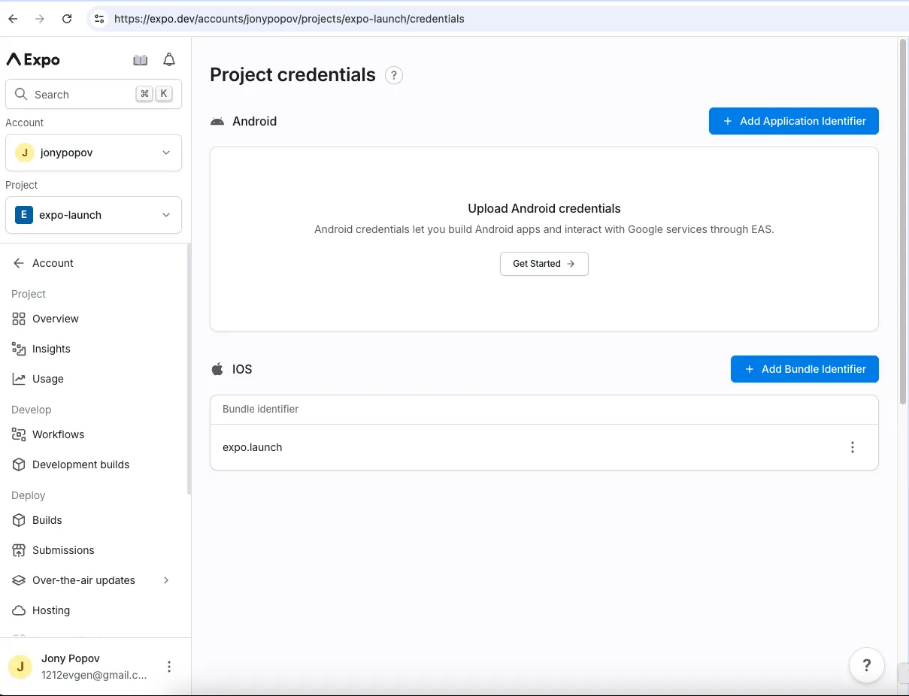The image size is (909, 696).
Task: Click the Development builds cube icon
Action: click(x=19, y=465)
